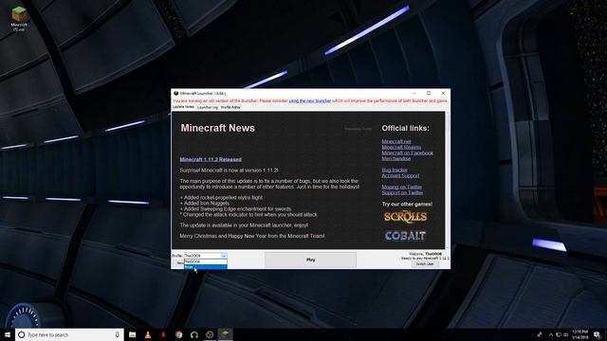Click the Type here to search box
The height and width of the screenshot is (341, 607).
(69, 334)
